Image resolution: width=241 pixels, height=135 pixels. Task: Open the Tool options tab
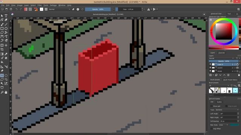point(229,14)
